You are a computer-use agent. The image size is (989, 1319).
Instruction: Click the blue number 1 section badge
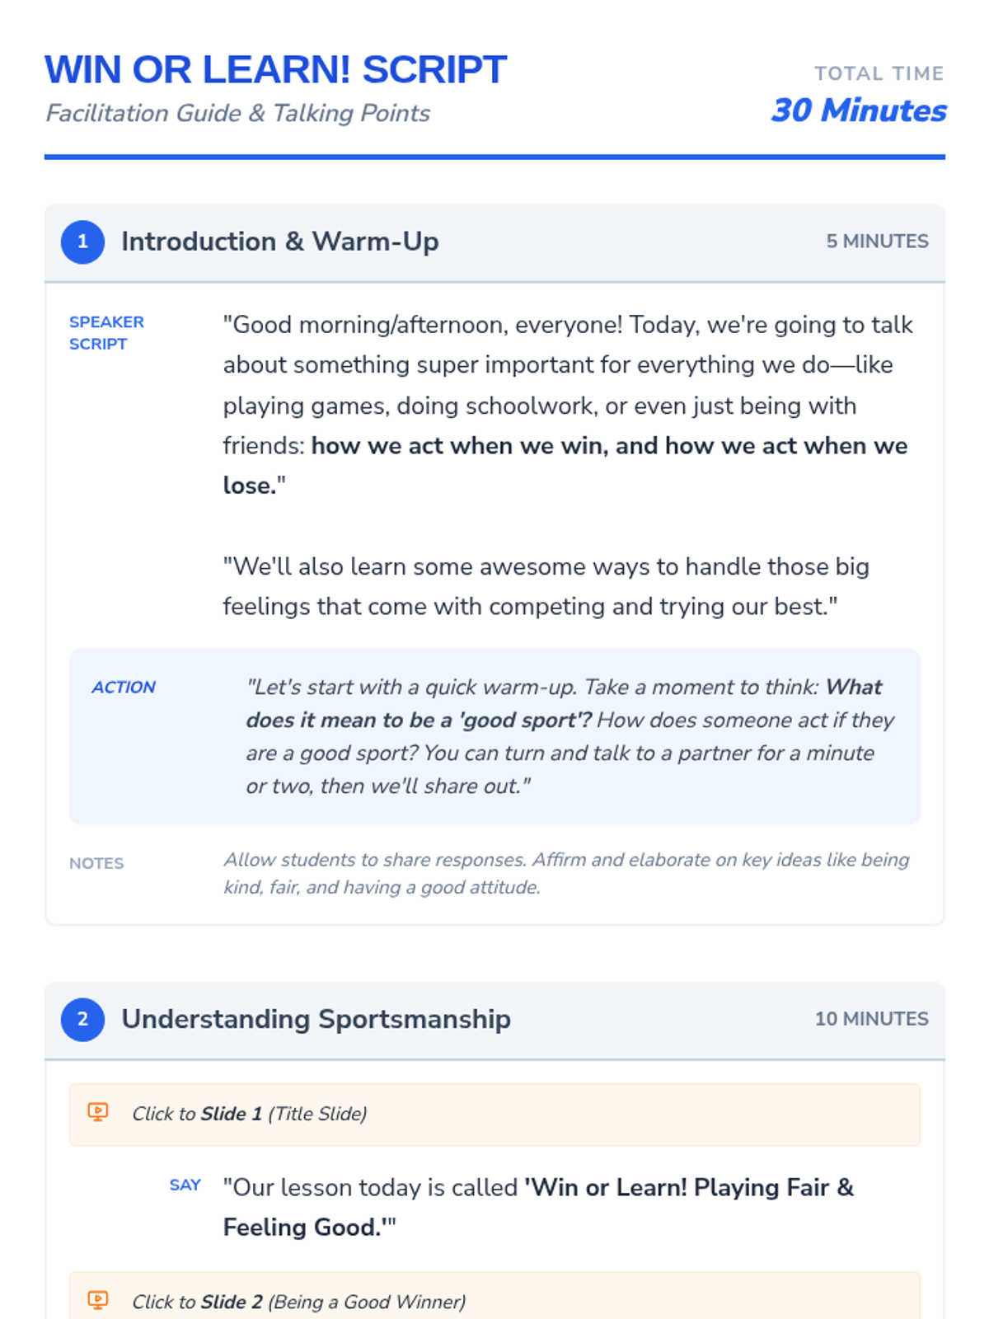82,242
